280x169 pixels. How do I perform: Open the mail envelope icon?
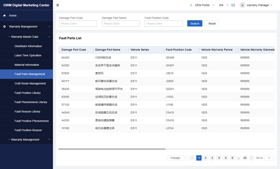(233, 5)
